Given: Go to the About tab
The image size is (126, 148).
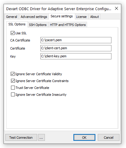Looking at the screenshot, I should [x=94, y=17].
